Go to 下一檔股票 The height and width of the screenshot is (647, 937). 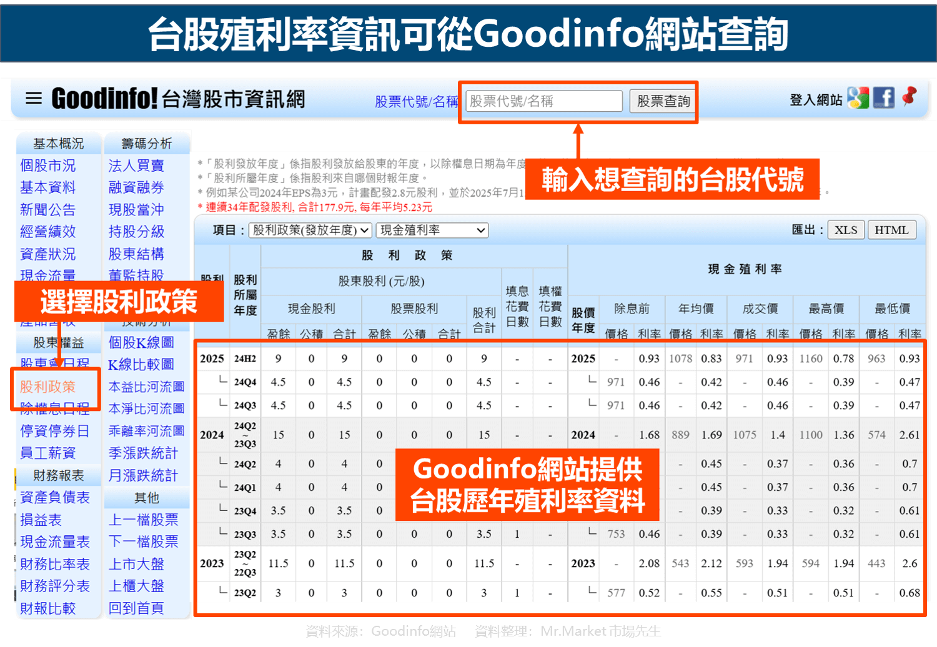[x=143, y=541]
